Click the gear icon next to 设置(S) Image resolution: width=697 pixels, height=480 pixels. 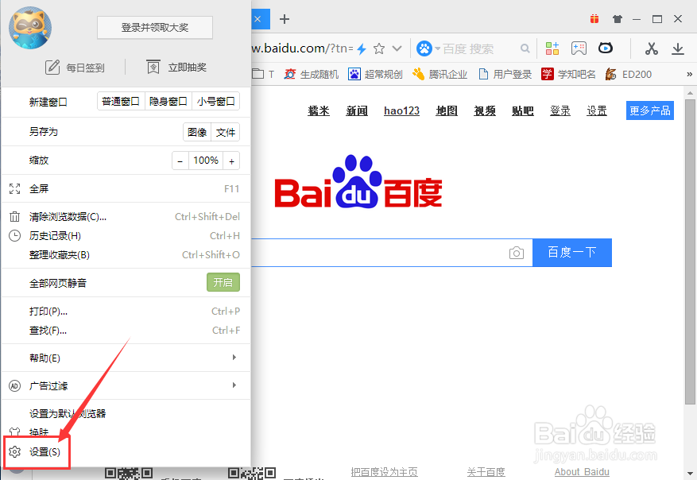[14, 451]
